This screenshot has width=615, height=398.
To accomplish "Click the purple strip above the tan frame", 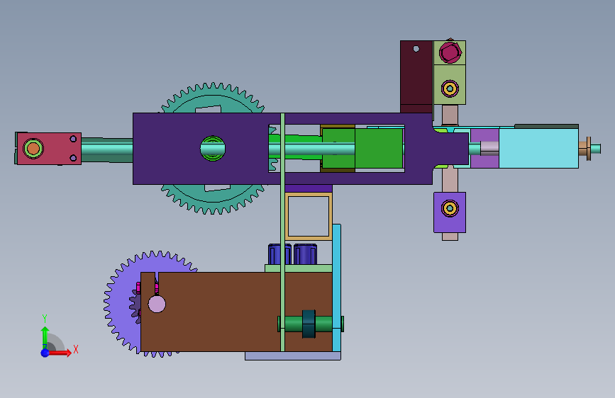I will click(309, 188).
